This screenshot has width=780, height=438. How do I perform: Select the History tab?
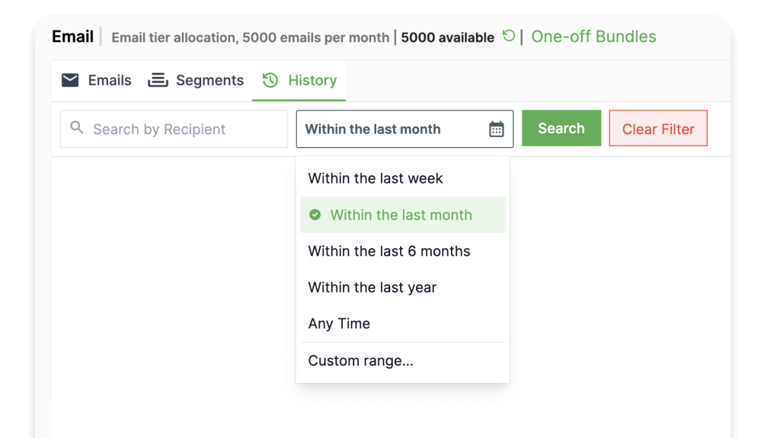coord(299,80)
